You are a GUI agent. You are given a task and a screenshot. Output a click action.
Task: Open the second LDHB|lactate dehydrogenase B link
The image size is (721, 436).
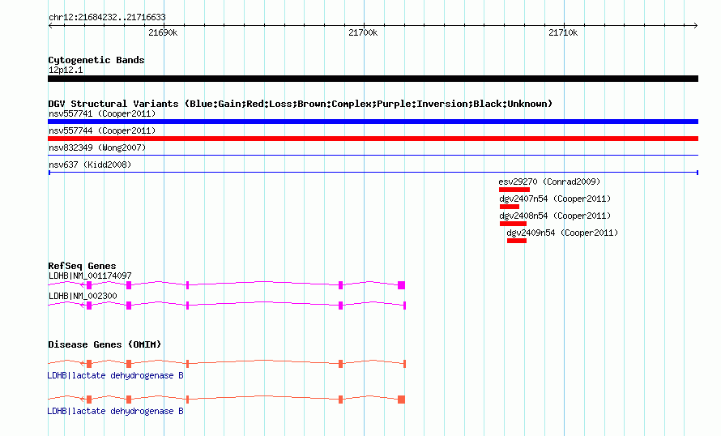(115, 411)
